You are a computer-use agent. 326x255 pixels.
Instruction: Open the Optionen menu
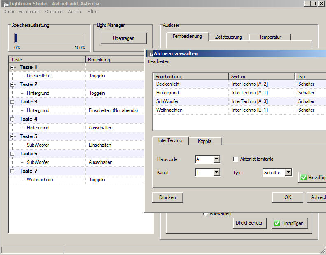[x=54, y=12]
